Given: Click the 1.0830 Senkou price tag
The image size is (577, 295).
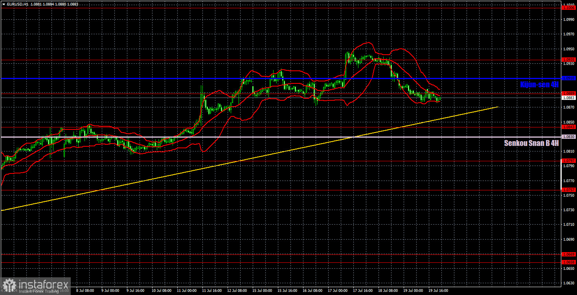Looking at the screenshot, I should 569,136.
